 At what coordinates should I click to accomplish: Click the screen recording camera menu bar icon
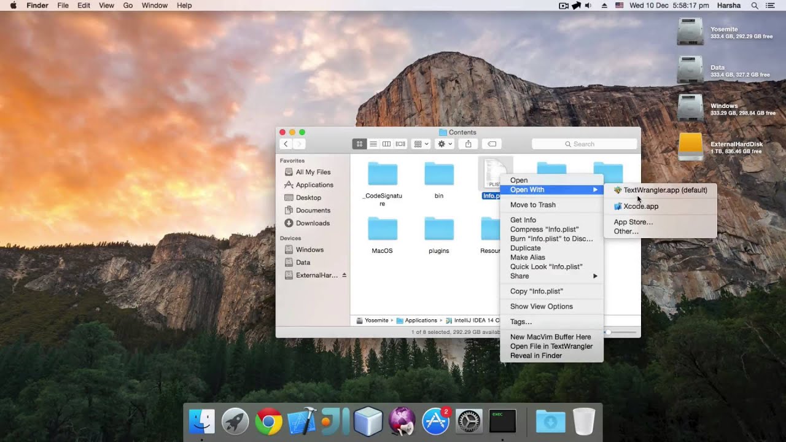tap(563, 6)
